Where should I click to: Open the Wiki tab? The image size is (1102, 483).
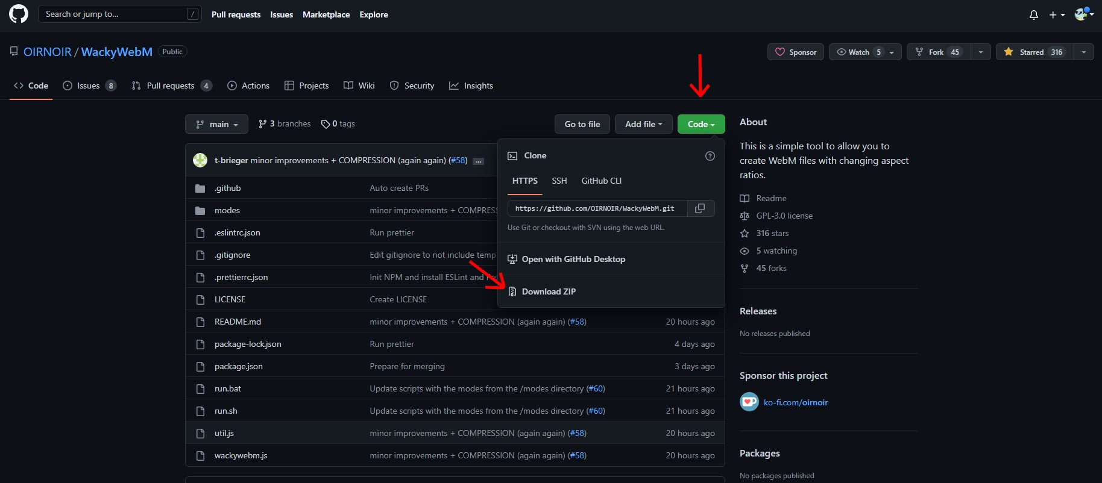[359, 86]
